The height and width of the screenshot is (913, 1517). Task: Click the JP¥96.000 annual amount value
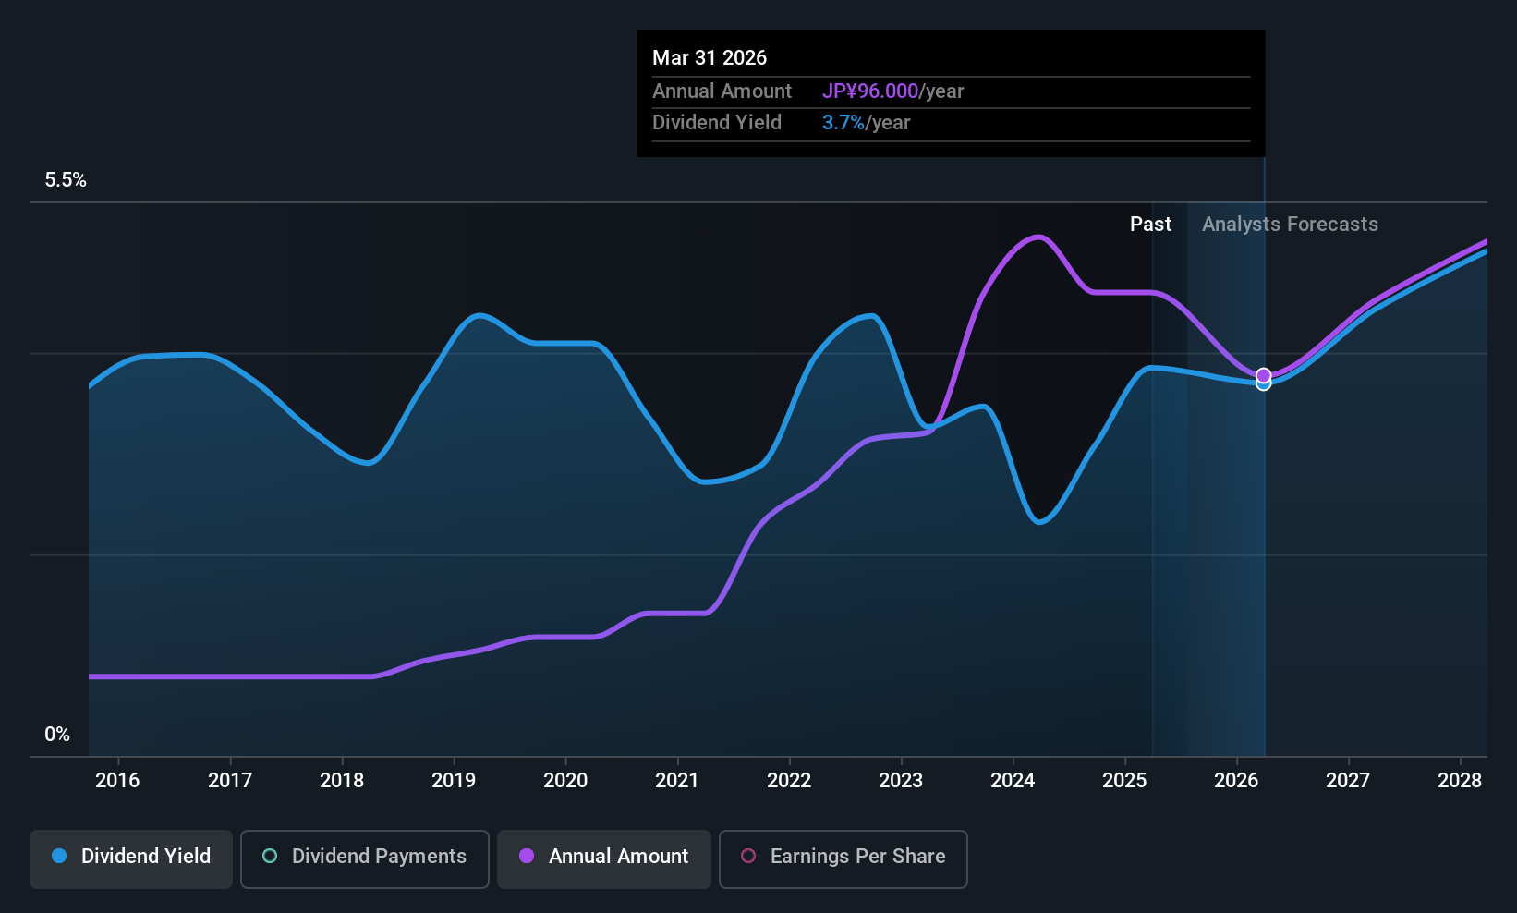(870, 91)
